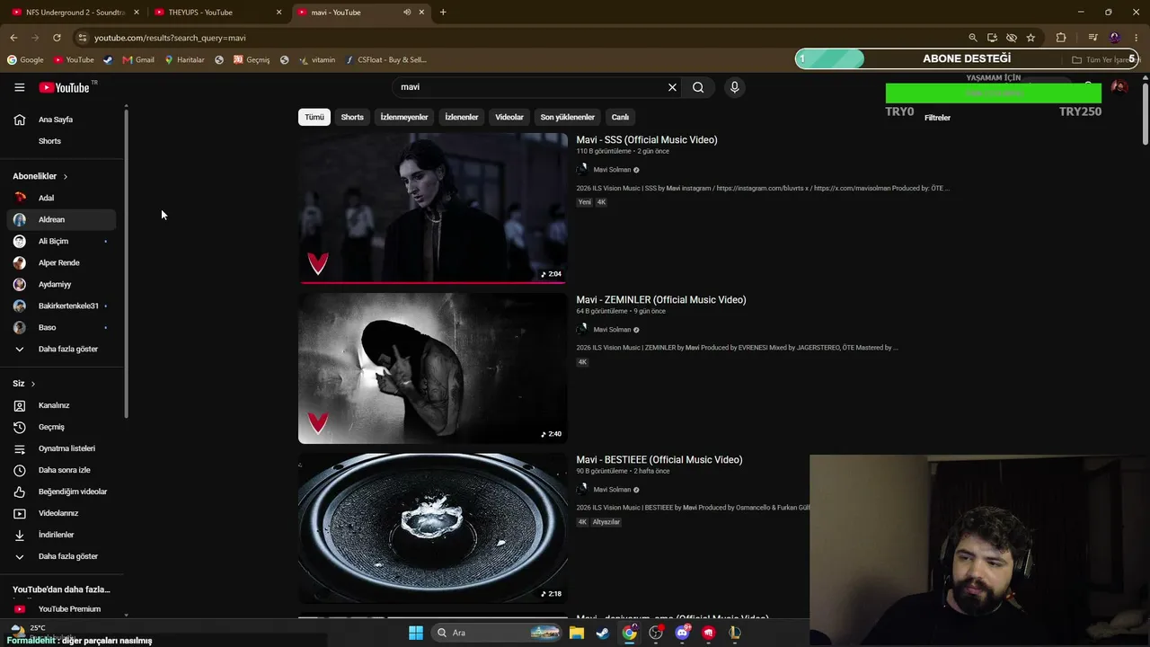The width and height of the screenshot is (1150, 647).
Task: Open the Gmail bookmark
Action: [138, 60]
